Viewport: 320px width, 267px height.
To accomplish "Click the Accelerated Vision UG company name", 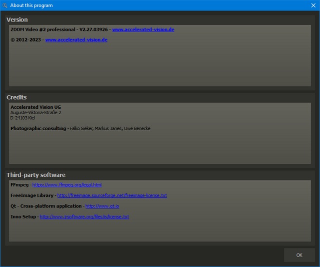I will pos(35,107).
